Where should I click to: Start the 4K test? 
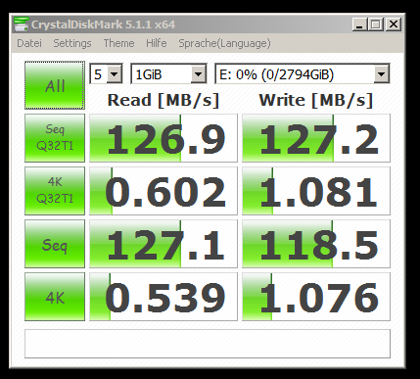click(55, 297)
